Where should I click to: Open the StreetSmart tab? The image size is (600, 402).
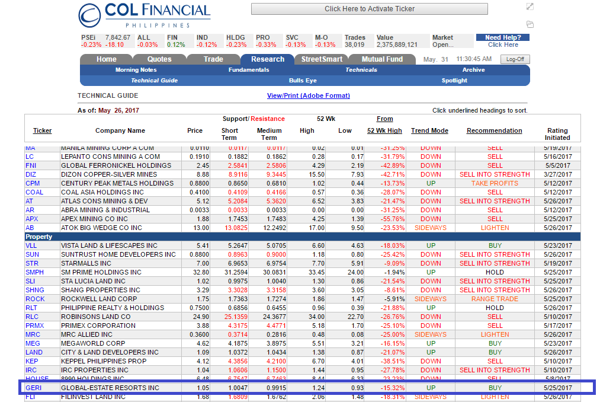[321, 59]
